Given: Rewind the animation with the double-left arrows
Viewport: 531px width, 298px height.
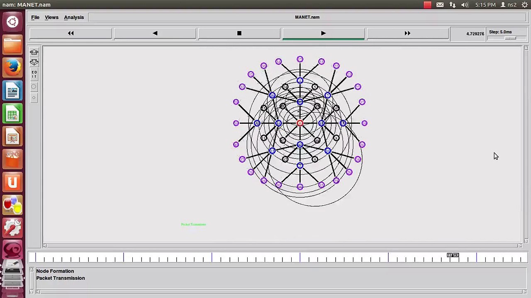Looking at the screenshot, I should pyautogui.click(x=71, y=33).
